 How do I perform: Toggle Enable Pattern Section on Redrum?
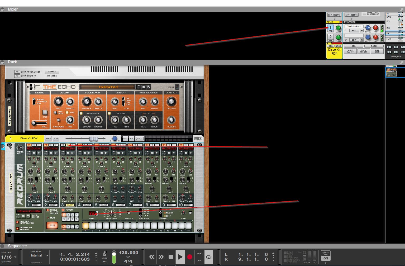(x=48, y=210)
